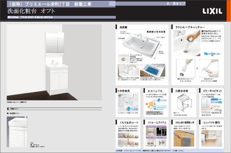This screenshot has width=231, height=153.
Task: Click the LIXIL logo in the header
Action: pos(212,11)
